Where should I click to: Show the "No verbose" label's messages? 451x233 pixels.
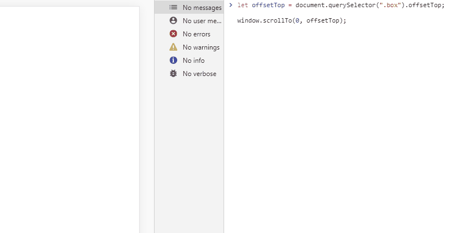(x=199, y=73)
